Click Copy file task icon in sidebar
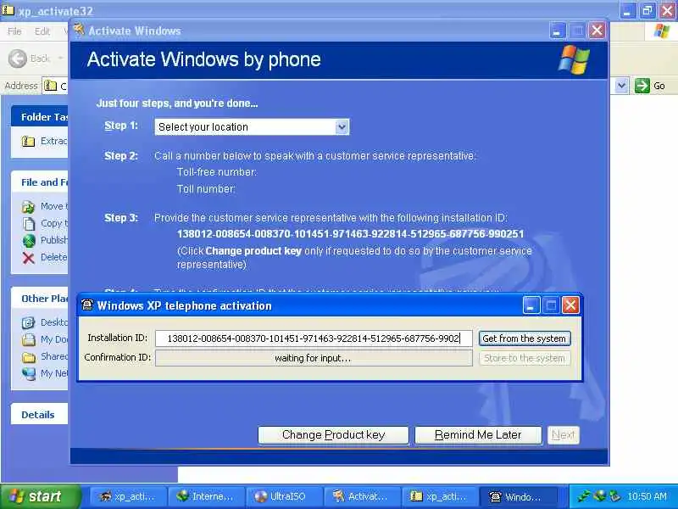The height and width of the screenshot is (509, 678). (x=29, y=223)
